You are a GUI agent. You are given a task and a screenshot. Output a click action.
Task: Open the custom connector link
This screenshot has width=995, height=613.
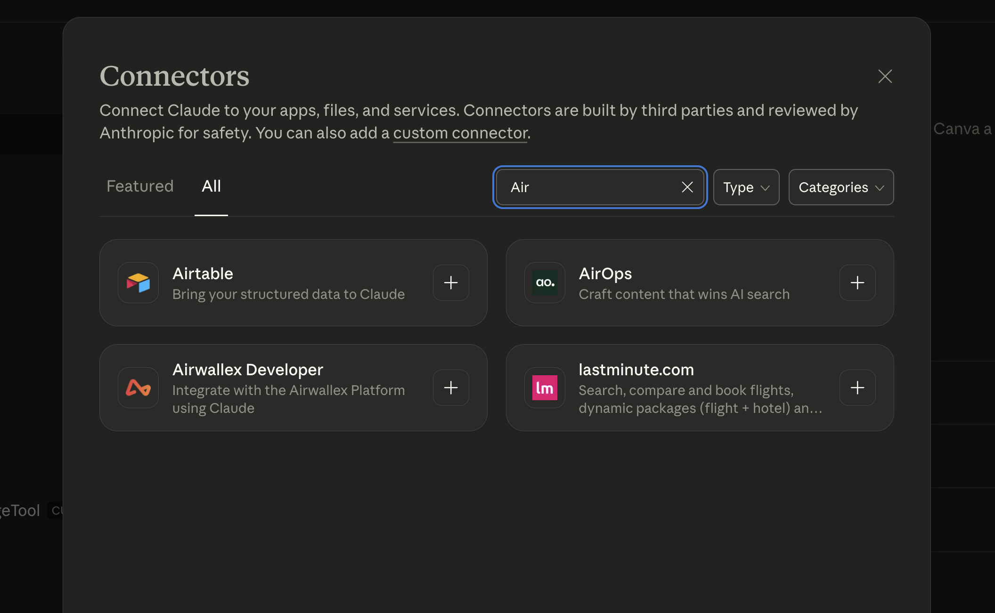point(460,133)
